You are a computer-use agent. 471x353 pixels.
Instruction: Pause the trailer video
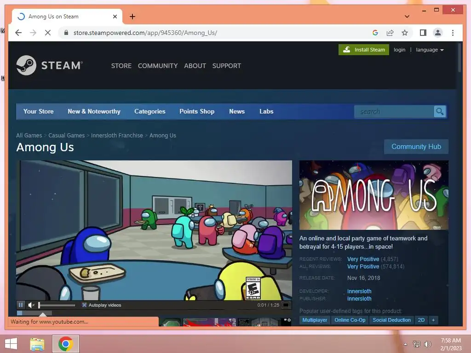click(20, 305)
